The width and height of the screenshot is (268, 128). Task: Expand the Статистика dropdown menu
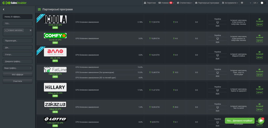coord(185,3)
